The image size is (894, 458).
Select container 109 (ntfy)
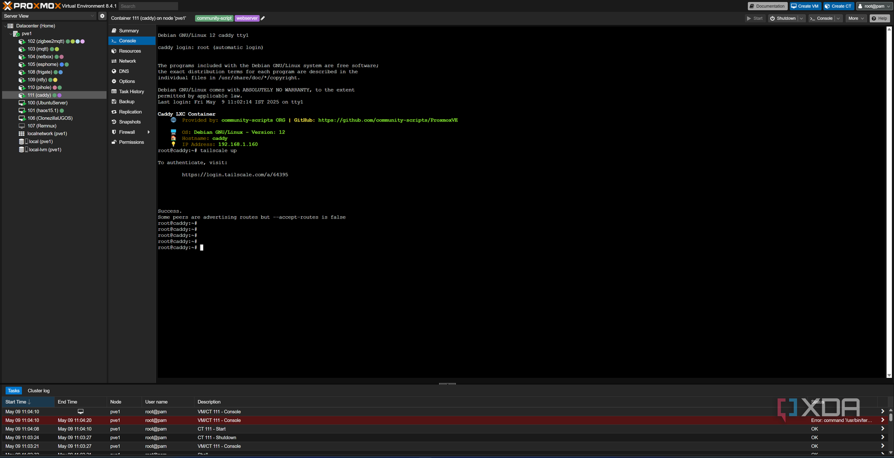point(37,80)
